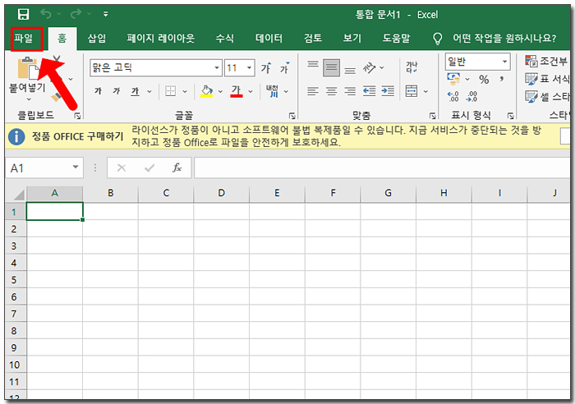Click Decrease Indent icon

tap(370, 91)
